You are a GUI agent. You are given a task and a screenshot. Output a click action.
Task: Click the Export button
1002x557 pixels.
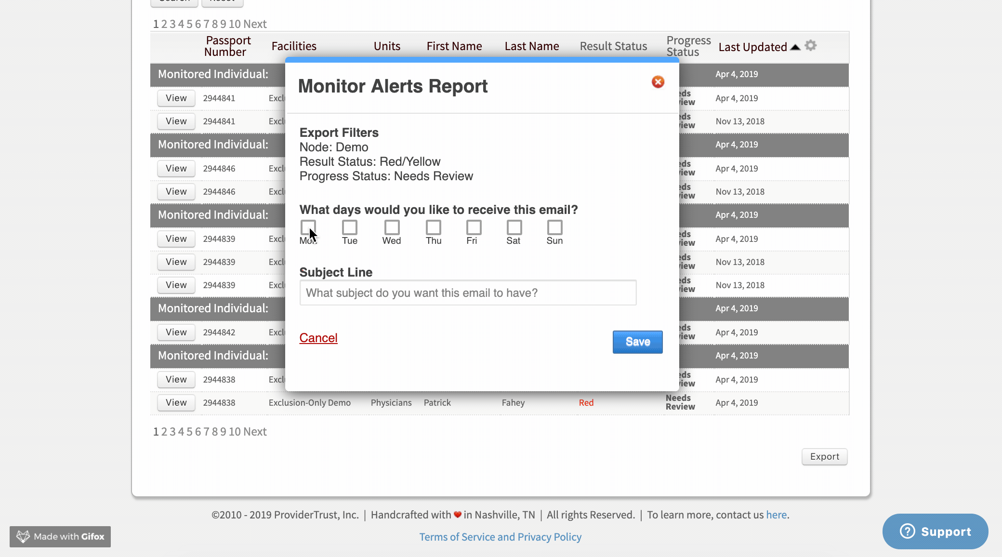click(824, 456)
